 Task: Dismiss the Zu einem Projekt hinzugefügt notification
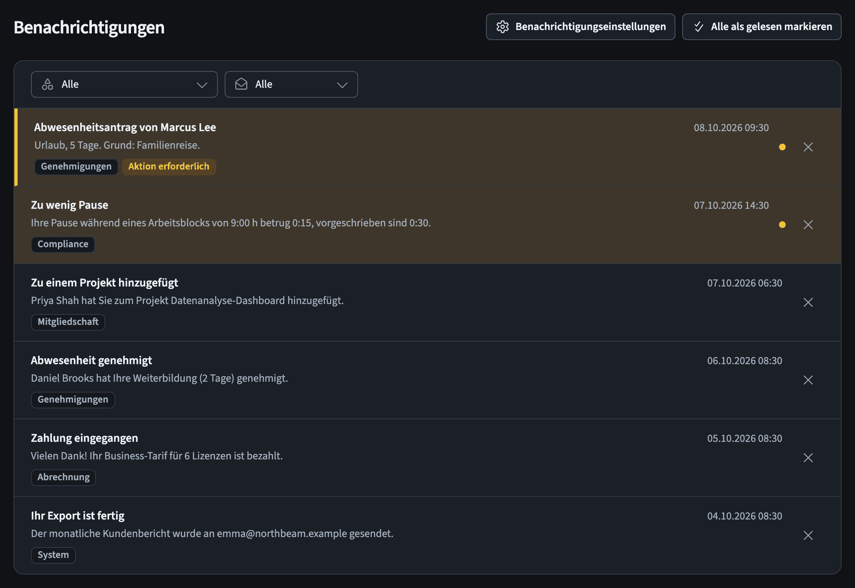[808, 303]
